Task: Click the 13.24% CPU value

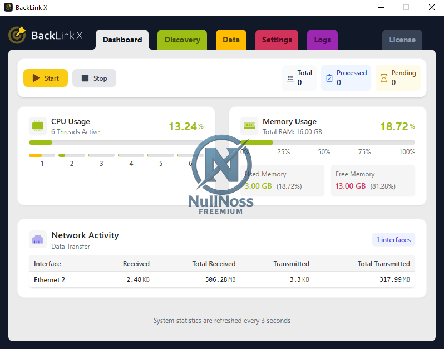Action: coord(186,126)
